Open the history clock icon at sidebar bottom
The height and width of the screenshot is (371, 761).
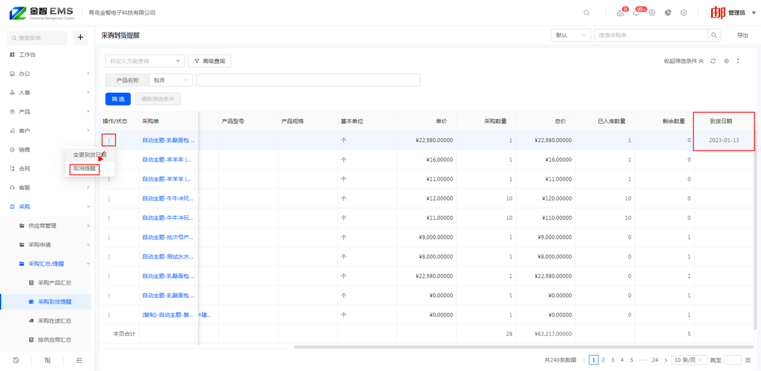point(15,360)
